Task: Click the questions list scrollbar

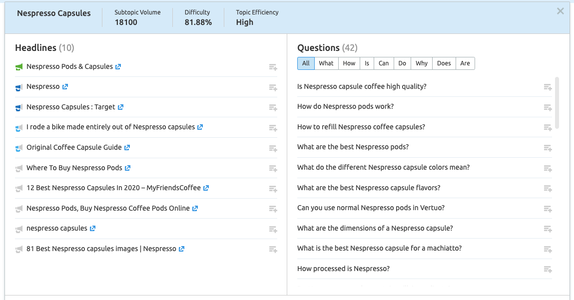Action: click(557, 102)
